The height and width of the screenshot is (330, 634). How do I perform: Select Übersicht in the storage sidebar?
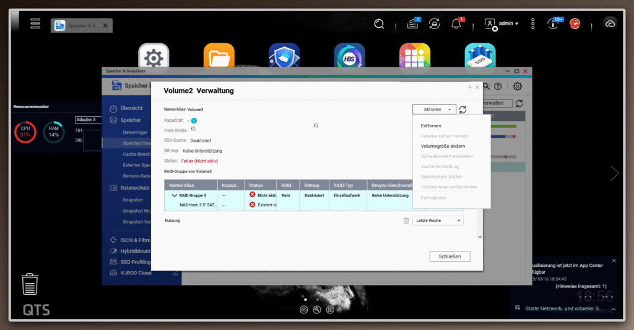point(131,108)
